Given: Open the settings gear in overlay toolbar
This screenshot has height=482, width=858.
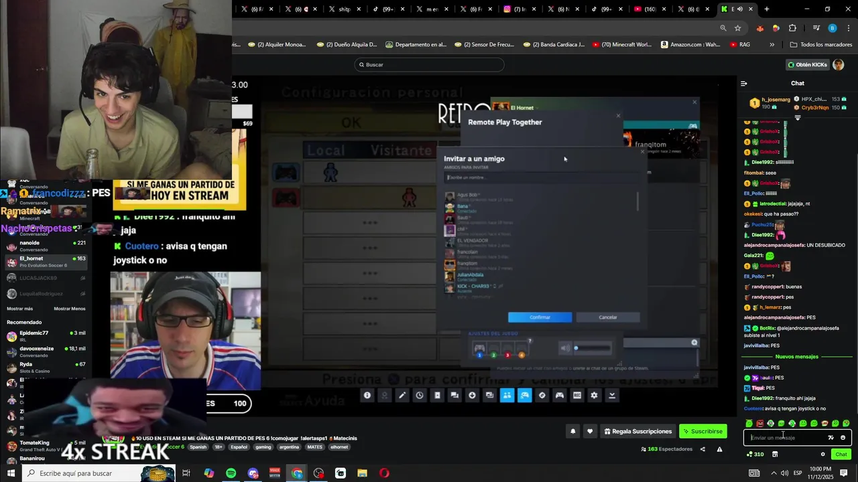Looking at the screenshot, I should (594, 396).
